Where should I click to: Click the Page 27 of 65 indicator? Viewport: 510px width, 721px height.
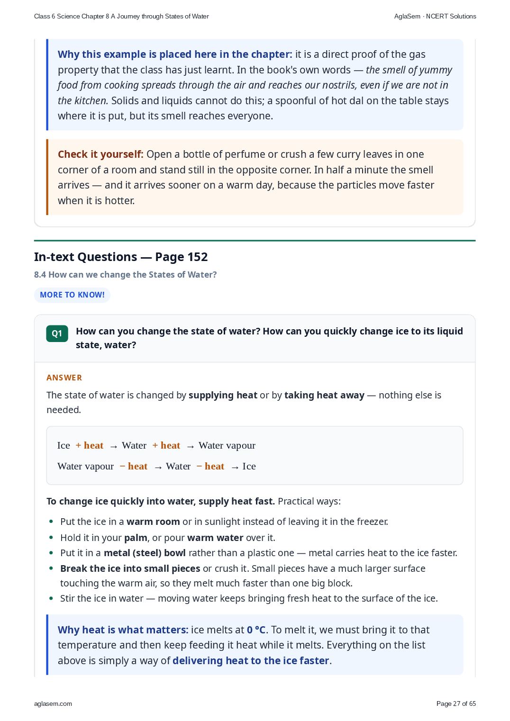click(456, 703)
